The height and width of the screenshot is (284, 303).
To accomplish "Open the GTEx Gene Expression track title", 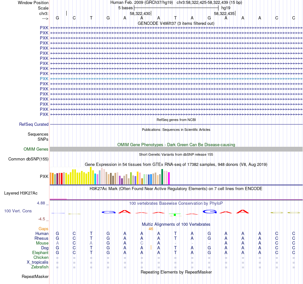I will click(x=176, y=164).
